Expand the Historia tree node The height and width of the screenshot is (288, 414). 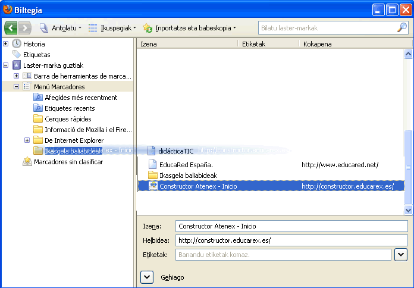(x=5, y=44)
